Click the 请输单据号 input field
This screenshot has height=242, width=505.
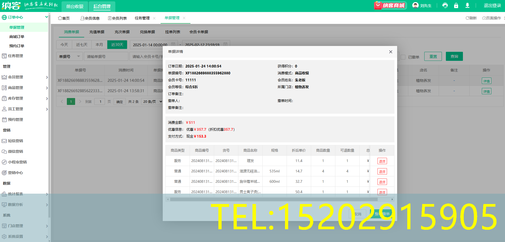(x=106, y=56)
